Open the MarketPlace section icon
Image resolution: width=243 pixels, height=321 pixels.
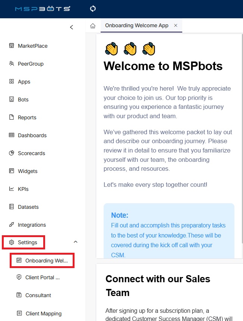[12, 46]
